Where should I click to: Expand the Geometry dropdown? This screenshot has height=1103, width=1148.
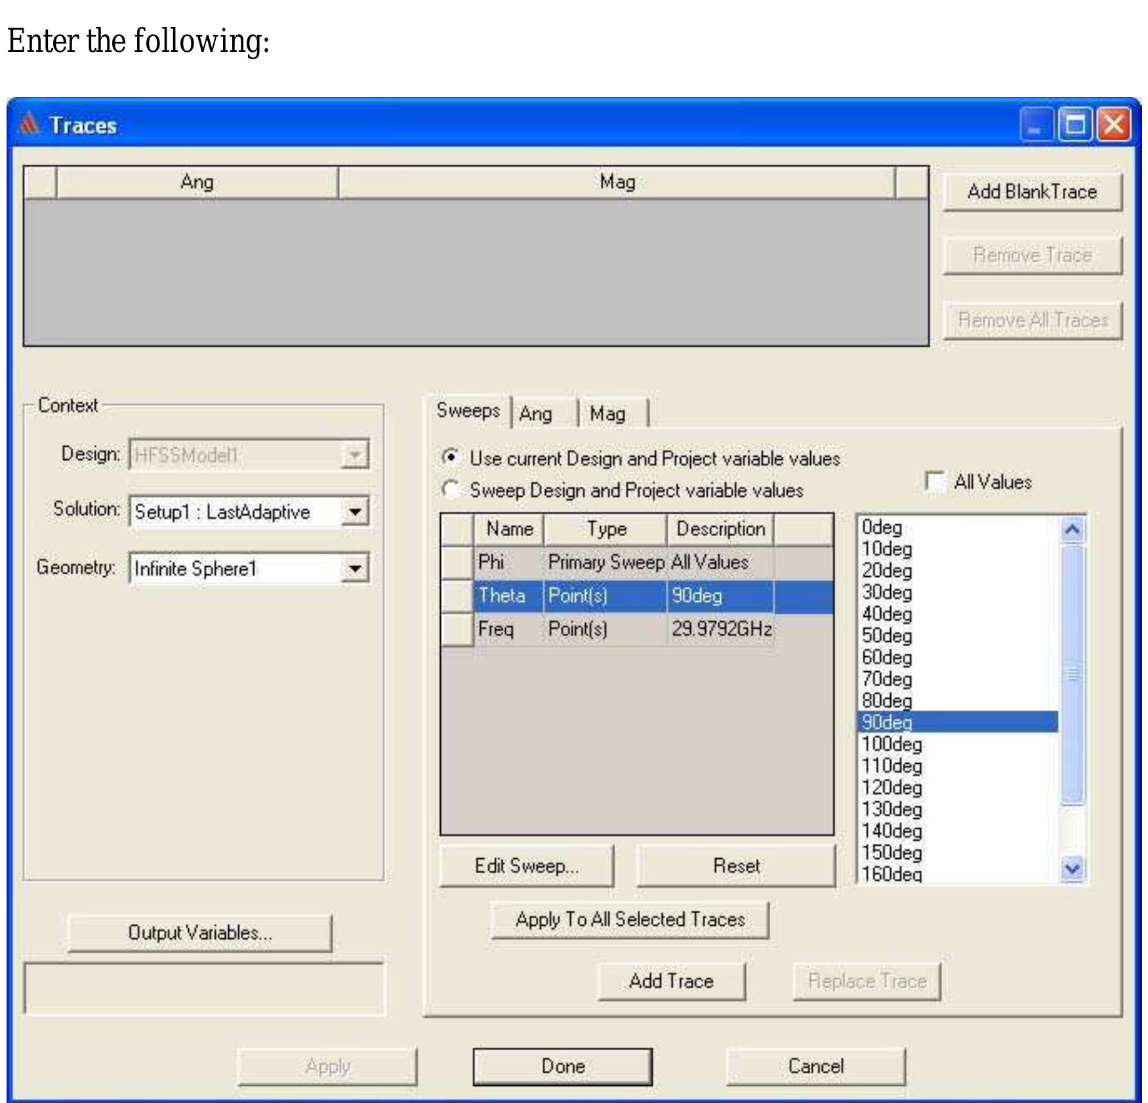tap(355, 568)
